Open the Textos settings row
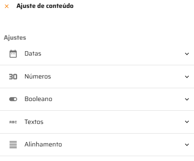This screenshot has width=194, height=161. tap(97, 122)
